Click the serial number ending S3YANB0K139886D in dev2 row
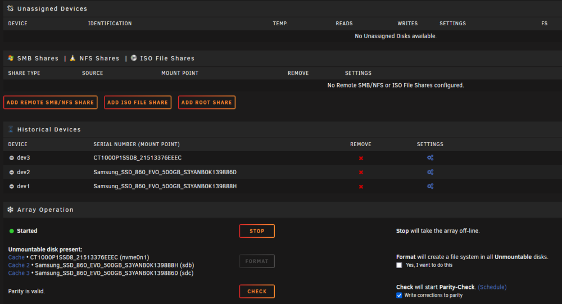This screenshot has width=562, height=304. point(165,172)
